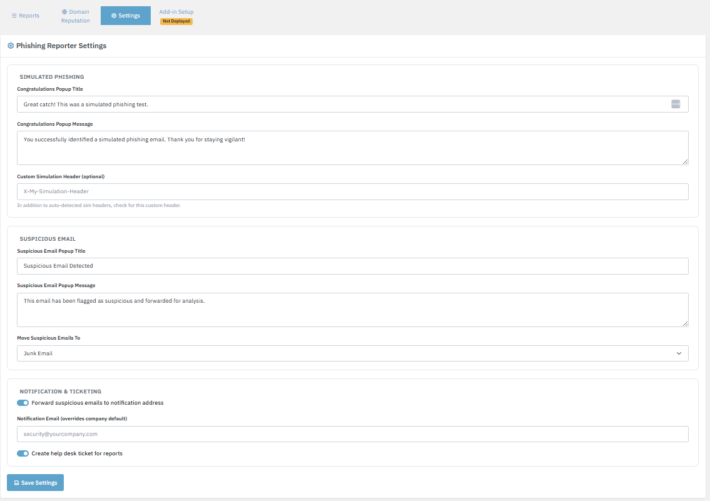
Task: Open the Add-in Setup tab
Action: [176, 11]
